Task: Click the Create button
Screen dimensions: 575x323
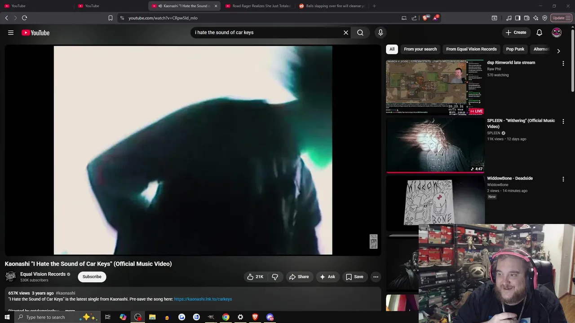Action: 516,33
